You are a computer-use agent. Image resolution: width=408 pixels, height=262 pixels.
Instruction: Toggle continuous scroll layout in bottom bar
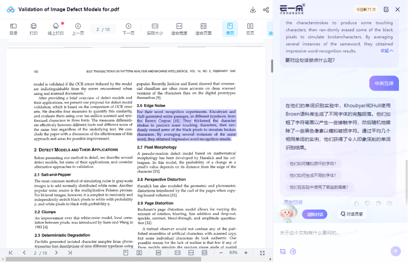tap(158, 253)
